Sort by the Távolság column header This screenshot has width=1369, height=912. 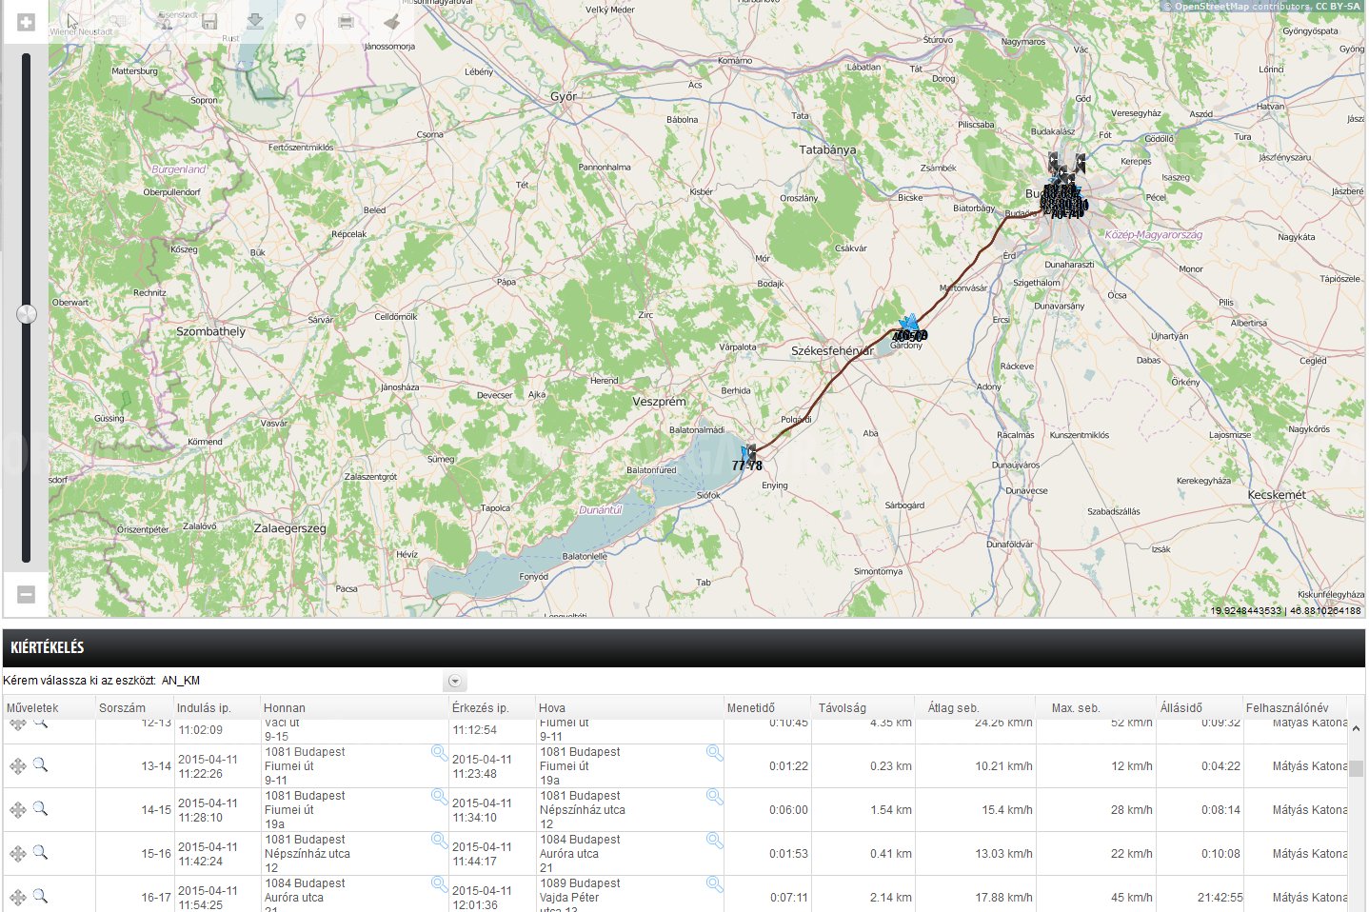pyautogui.click(x=842, y=707)
